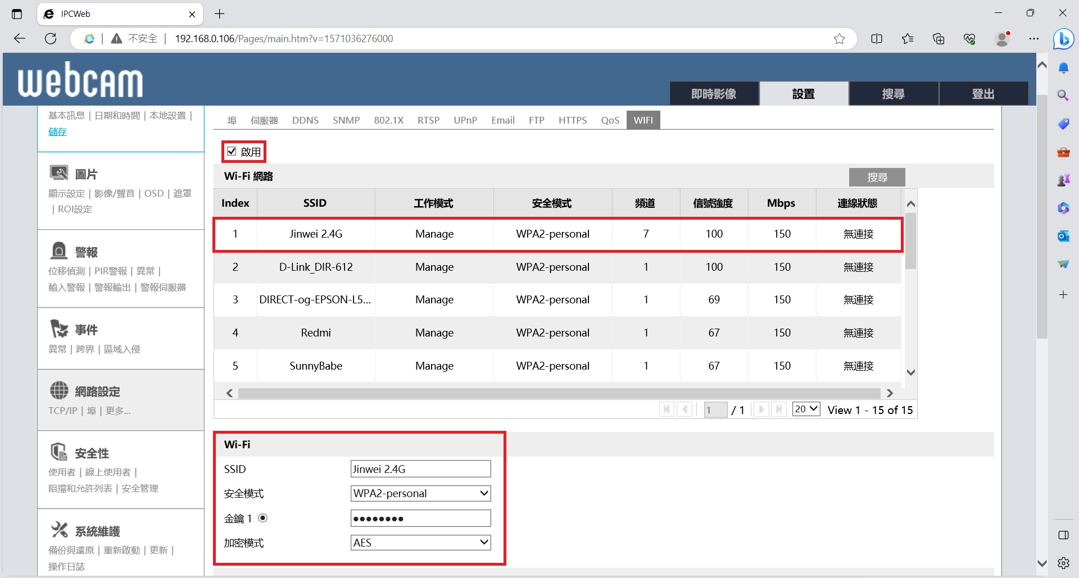The height and width of the screenshot is (578, 1079).
Task: Open sidebar shopping tag icon
Action: pyautogui.click(x=1063, y=124)
